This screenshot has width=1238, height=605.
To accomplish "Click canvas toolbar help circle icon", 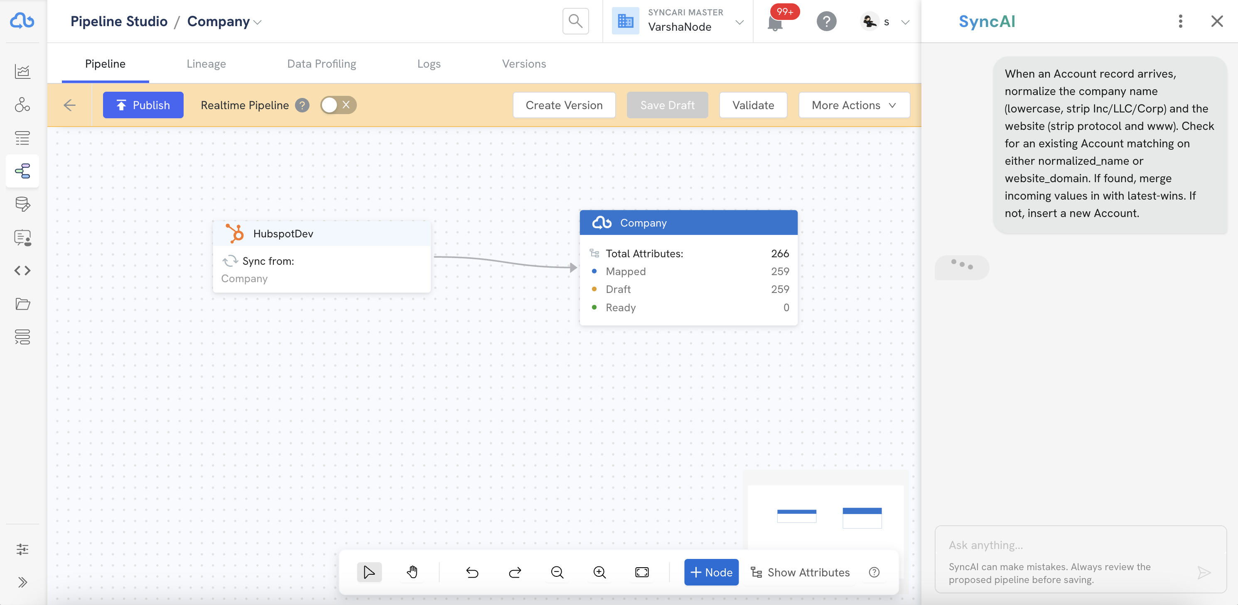I will point(874,572).
